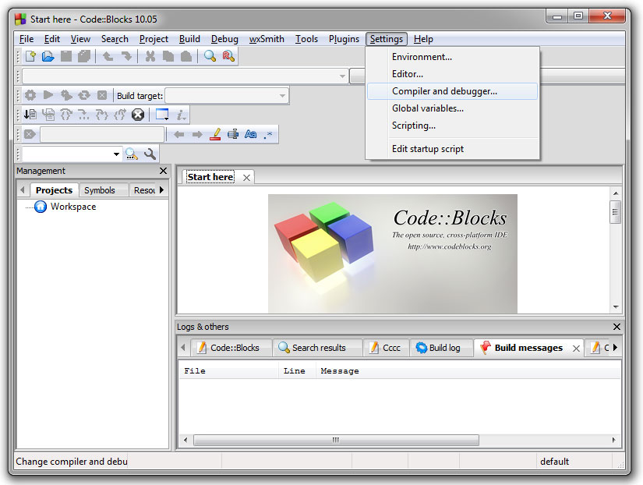Click the Next line debug icon
Screen dimensions: 643x485
[66, 115]
